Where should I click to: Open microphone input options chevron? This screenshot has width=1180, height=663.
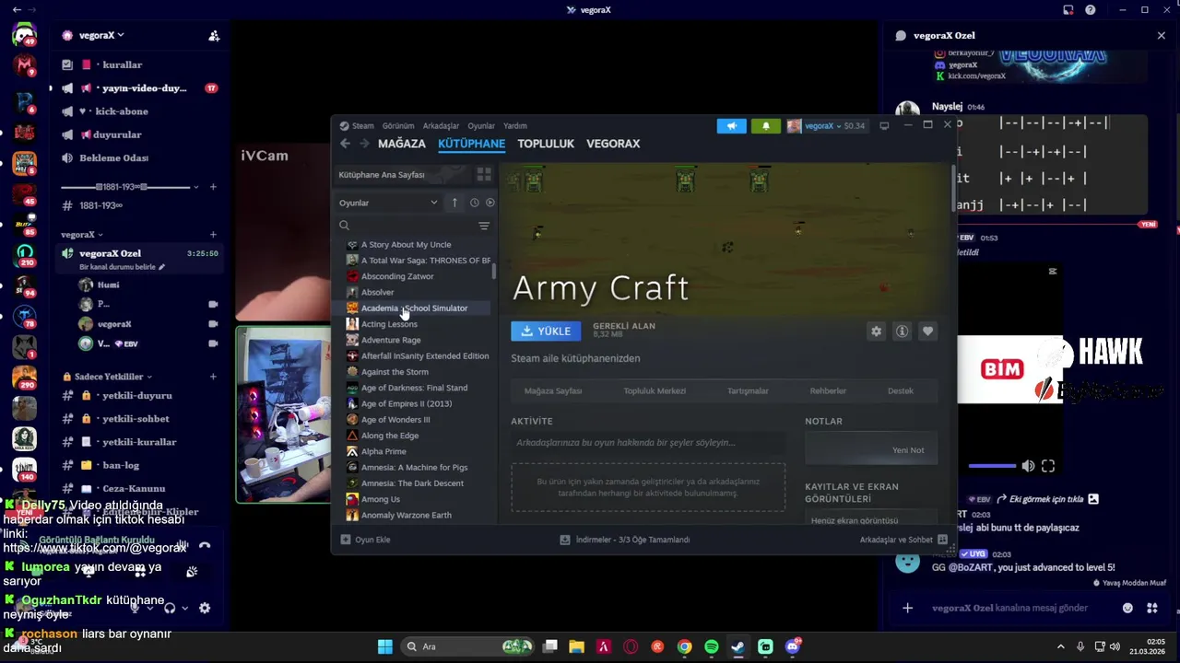(149, 608)
